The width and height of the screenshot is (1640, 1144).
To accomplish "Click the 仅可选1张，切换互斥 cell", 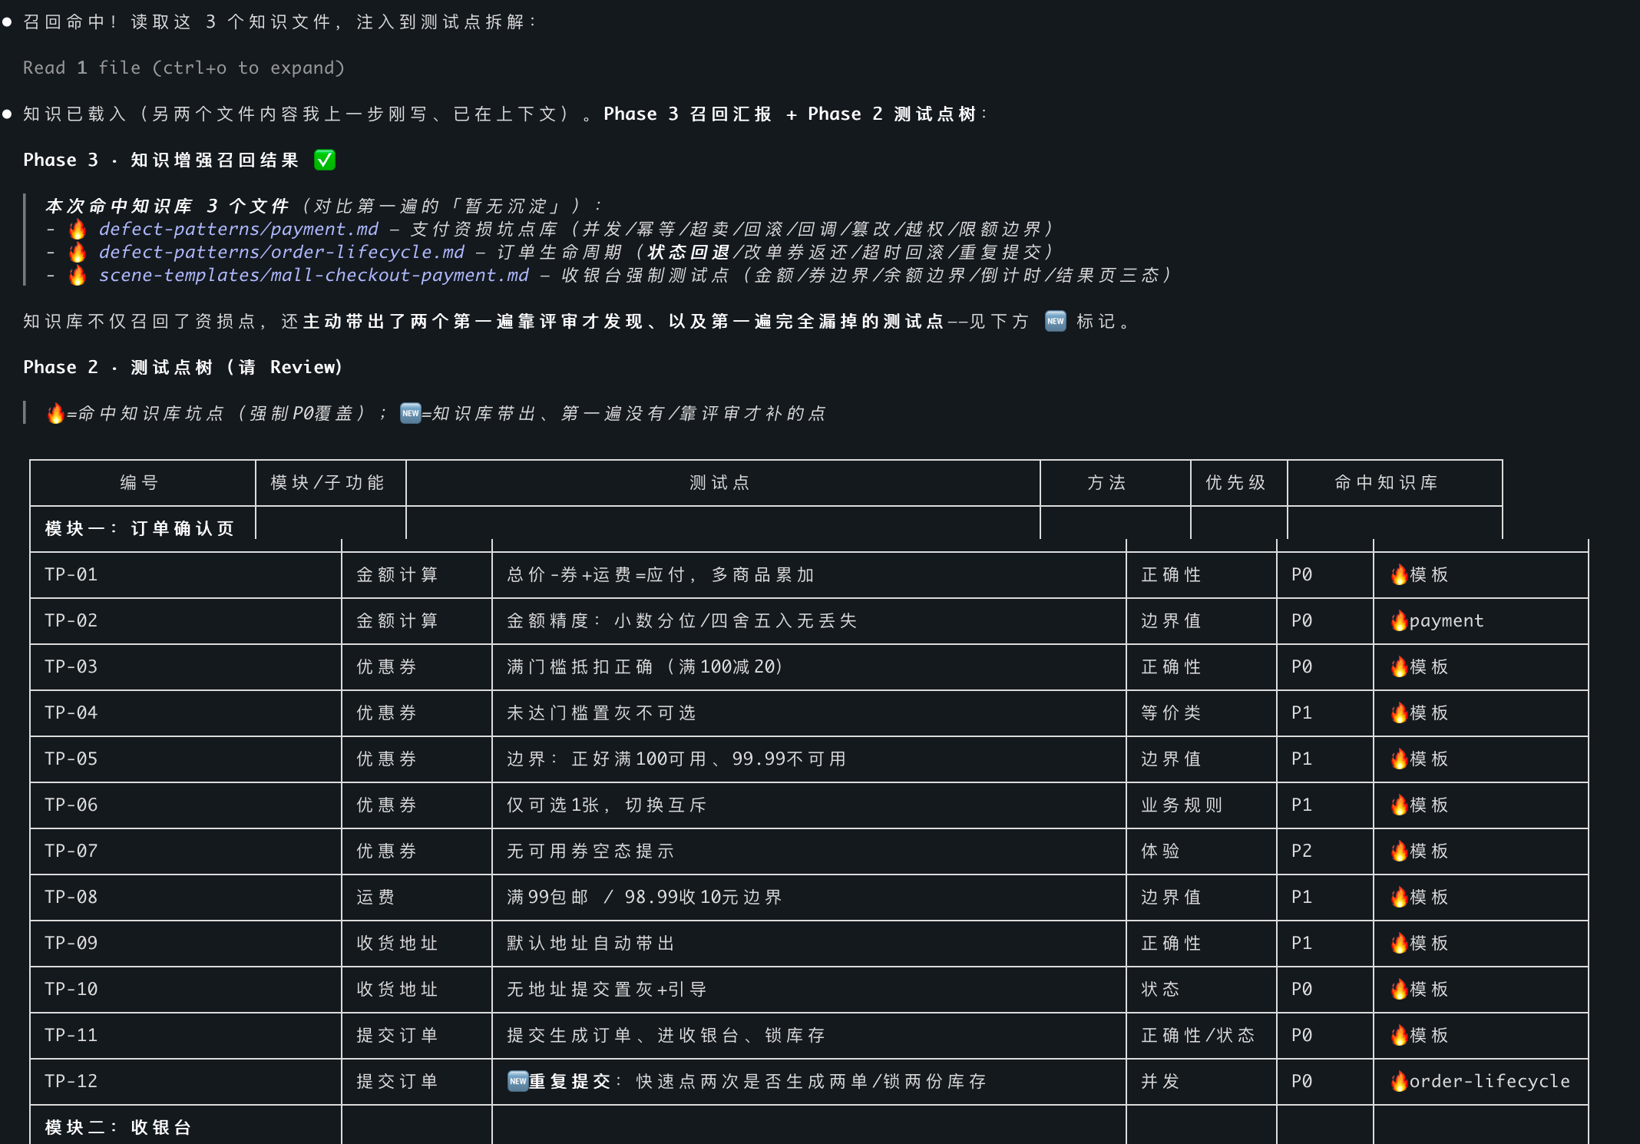I will 809,805.
